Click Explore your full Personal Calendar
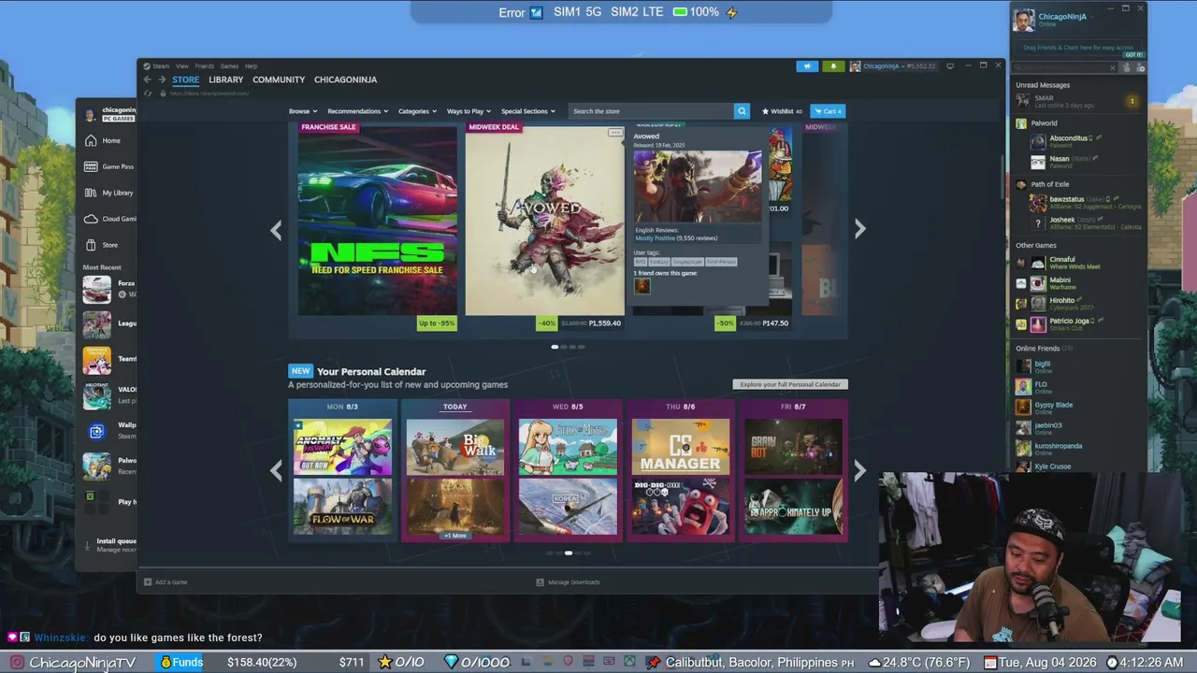The width and height of the screenshot is (1197, 673). coord(790,384)
